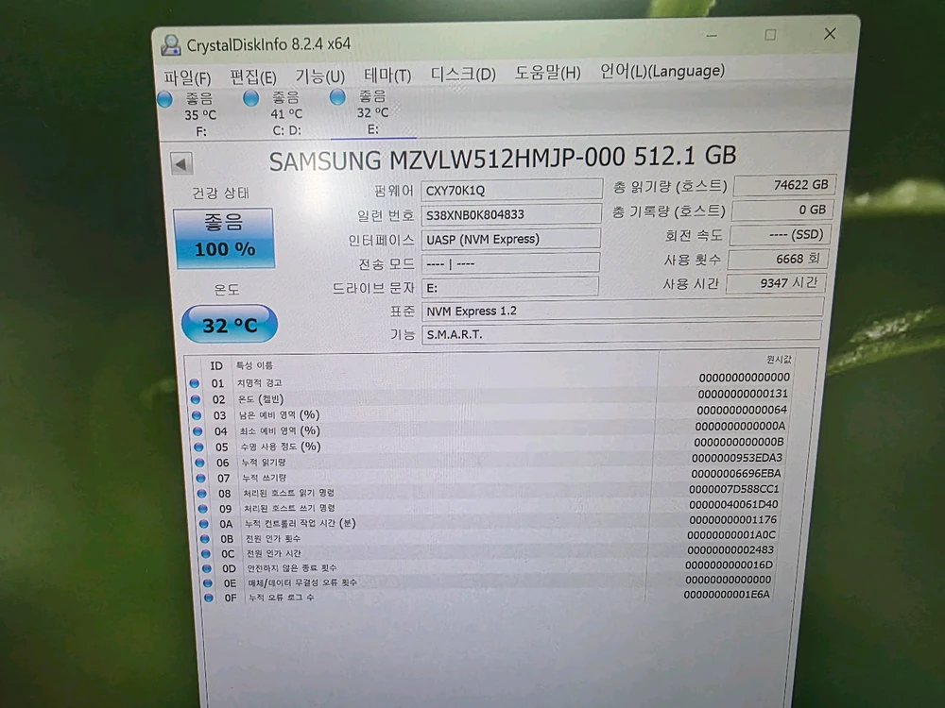The height and width of the screenshot is (708, 945).
Task: Click the blue status icon for attribute 09
Action: [x=203, y=508]
